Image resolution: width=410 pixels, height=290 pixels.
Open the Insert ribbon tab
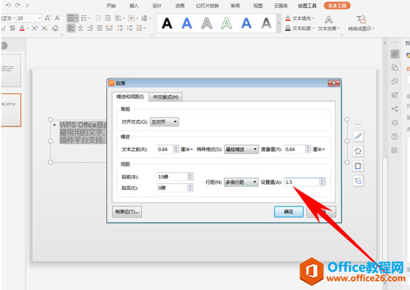coord(134,5)
